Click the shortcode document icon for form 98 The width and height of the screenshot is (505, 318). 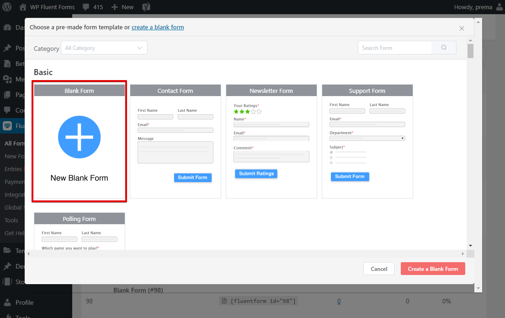224,301
